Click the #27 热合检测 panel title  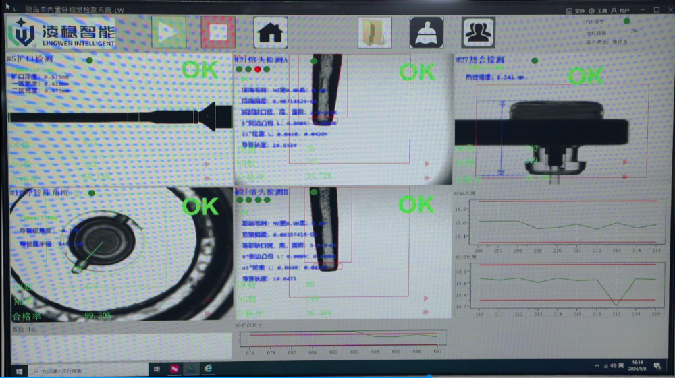coord(480,60)
